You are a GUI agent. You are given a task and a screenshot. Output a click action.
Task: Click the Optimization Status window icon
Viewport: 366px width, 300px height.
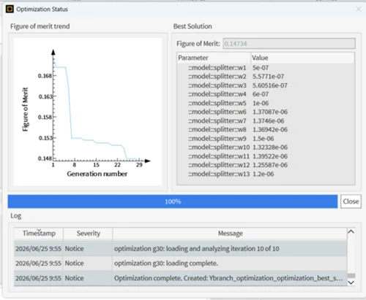tap(10, 9)
